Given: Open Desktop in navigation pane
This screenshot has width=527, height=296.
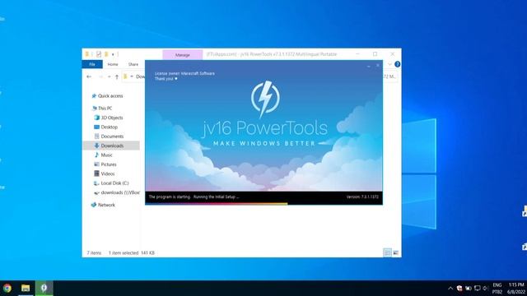Looking at the screenshot, I should click(x=110, y=127).
